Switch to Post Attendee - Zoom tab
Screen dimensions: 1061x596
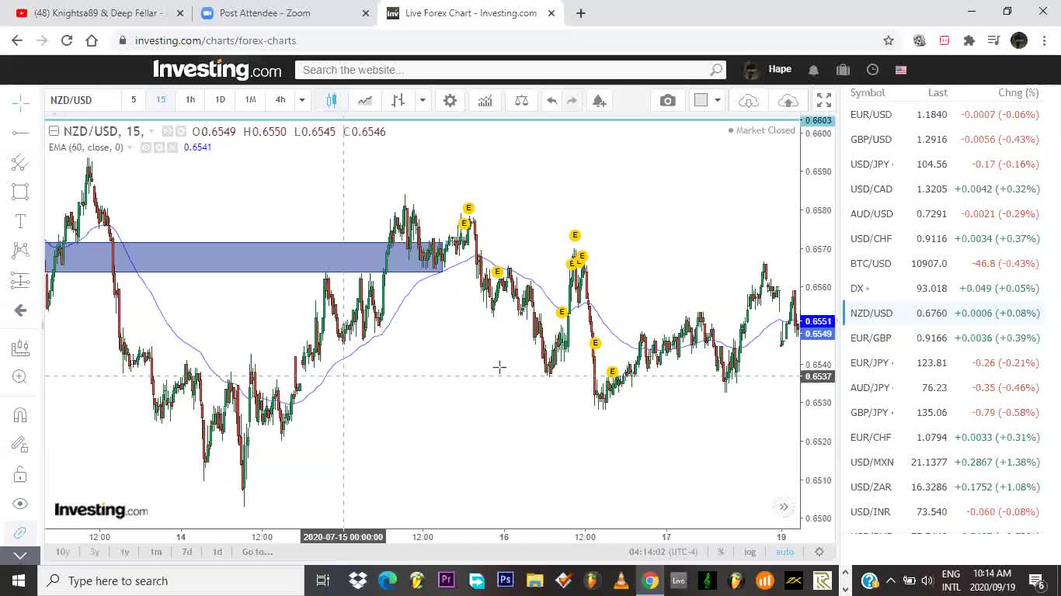click(284, 13)
